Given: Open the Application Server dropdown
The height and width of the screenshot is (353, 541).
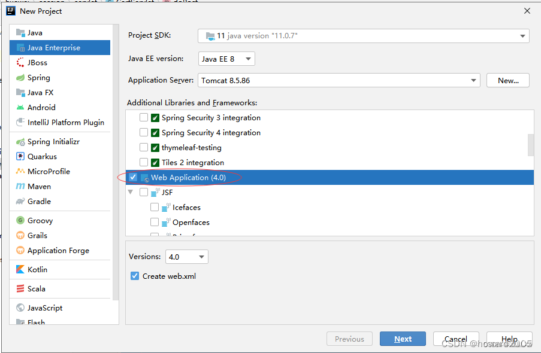Looking at the screenshot, I should tap(339, 80).
